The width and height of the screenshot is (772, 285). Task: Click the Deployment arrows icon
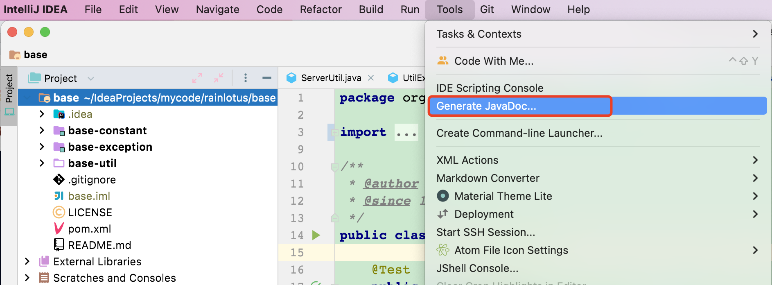tap(443, 214)
